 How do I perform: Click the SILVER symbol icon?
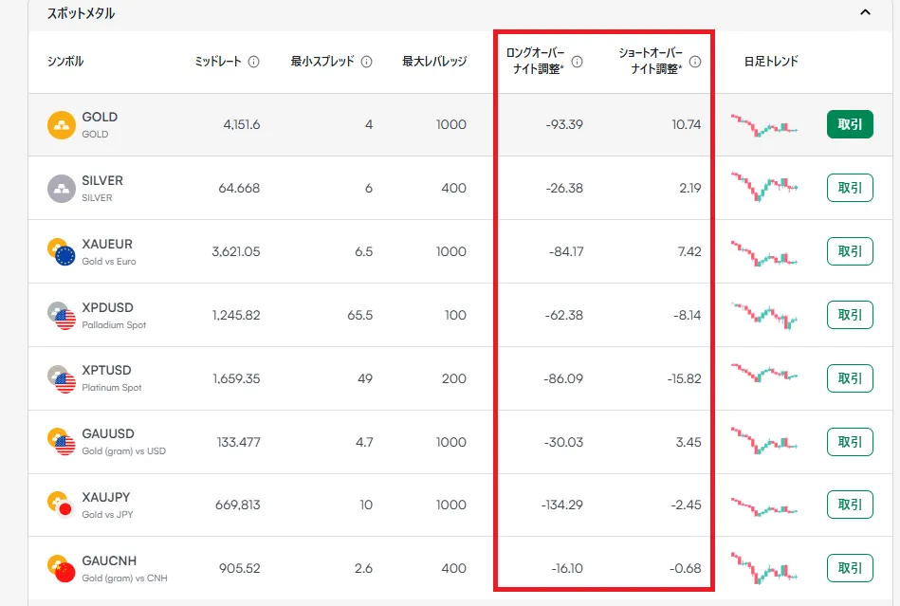(62, 188)
